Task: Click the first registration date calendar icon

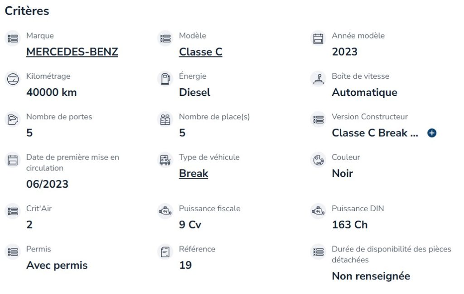Action: [x=13, y=160]
